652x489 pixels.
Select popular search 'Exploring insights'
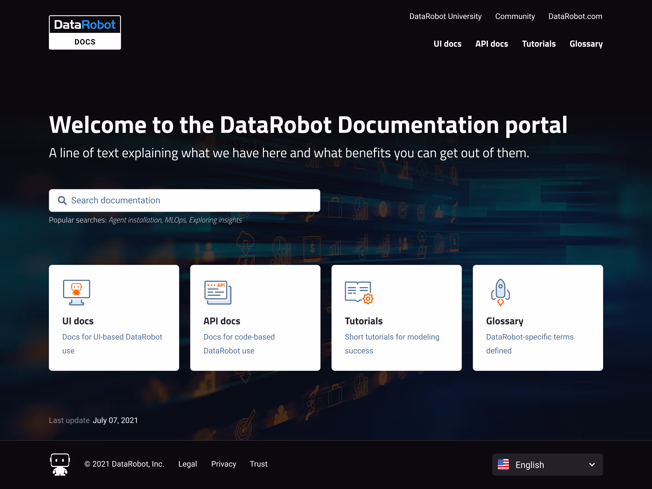pos(215,220)
